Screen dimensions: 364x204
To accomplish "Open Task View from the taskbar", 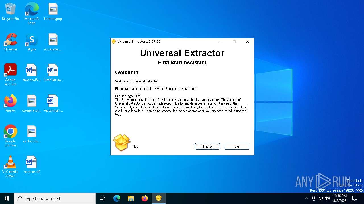I will pyautogui.click(x=102, y=198).
